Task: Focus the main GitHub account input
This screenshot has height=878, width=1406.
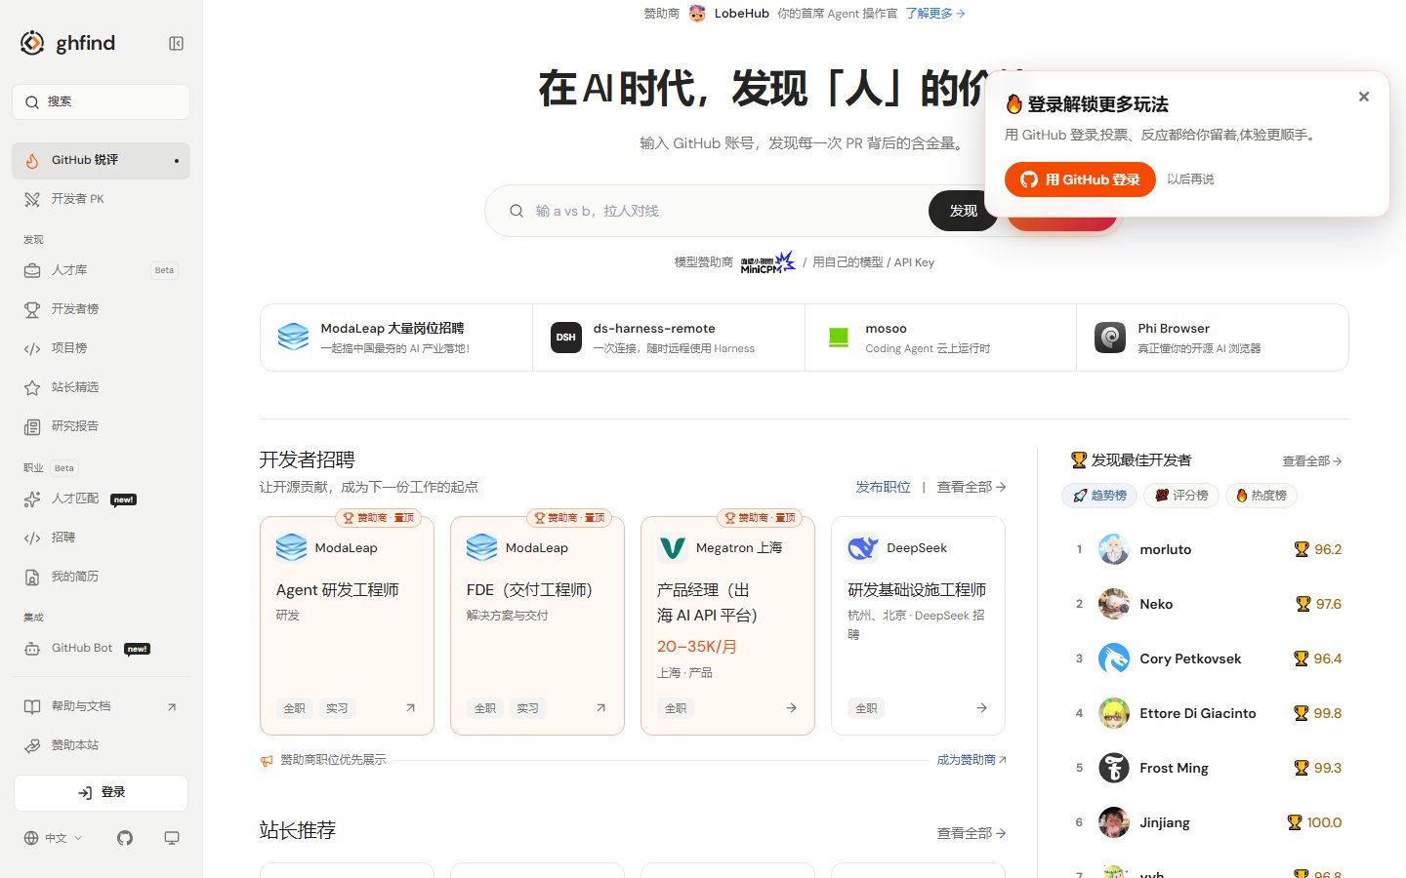Action: (x=727, y=211)
